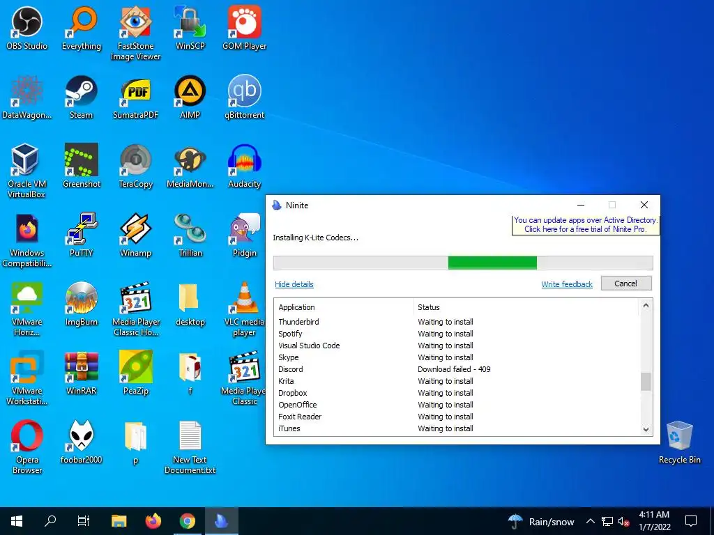Screen dimensions: 714x535
Task: Click the Application column header
Action: [344, 307]
